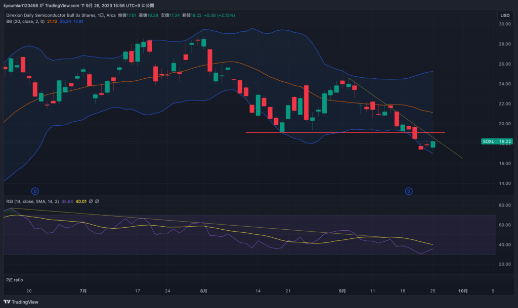Click the 16.00 price axis label
This screenshot has width=518, height=308.
(505, 164)
